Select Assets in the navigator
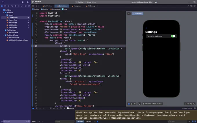 [11, 15]
